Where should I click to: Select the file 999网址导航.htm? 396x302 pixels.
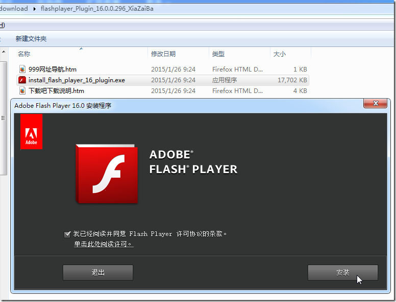click(x=52, y=69)
